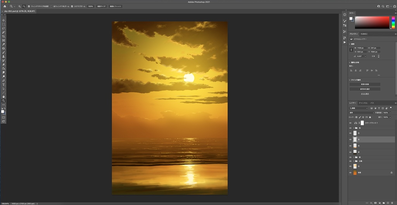Switch to the チャンネル tab
Viewport: 397px width, 205px height.
(363, 103)
